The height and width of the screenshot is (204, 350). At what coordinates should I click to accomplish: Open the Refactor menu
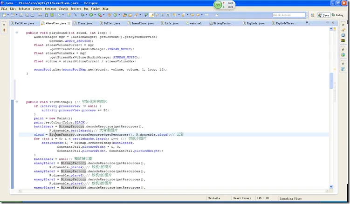point(24,9)
